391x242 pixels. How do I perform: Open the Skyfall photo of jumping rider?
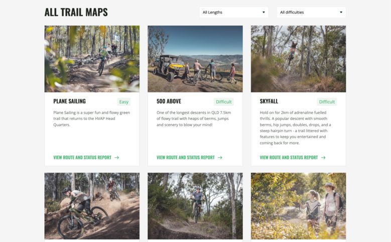(x=299, y=59)
